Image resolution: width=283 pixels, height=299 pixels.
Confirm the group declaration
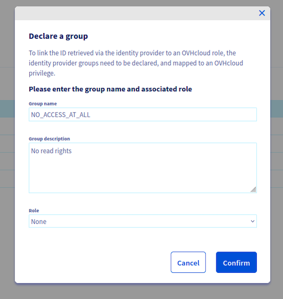click(x=236, y=262)
